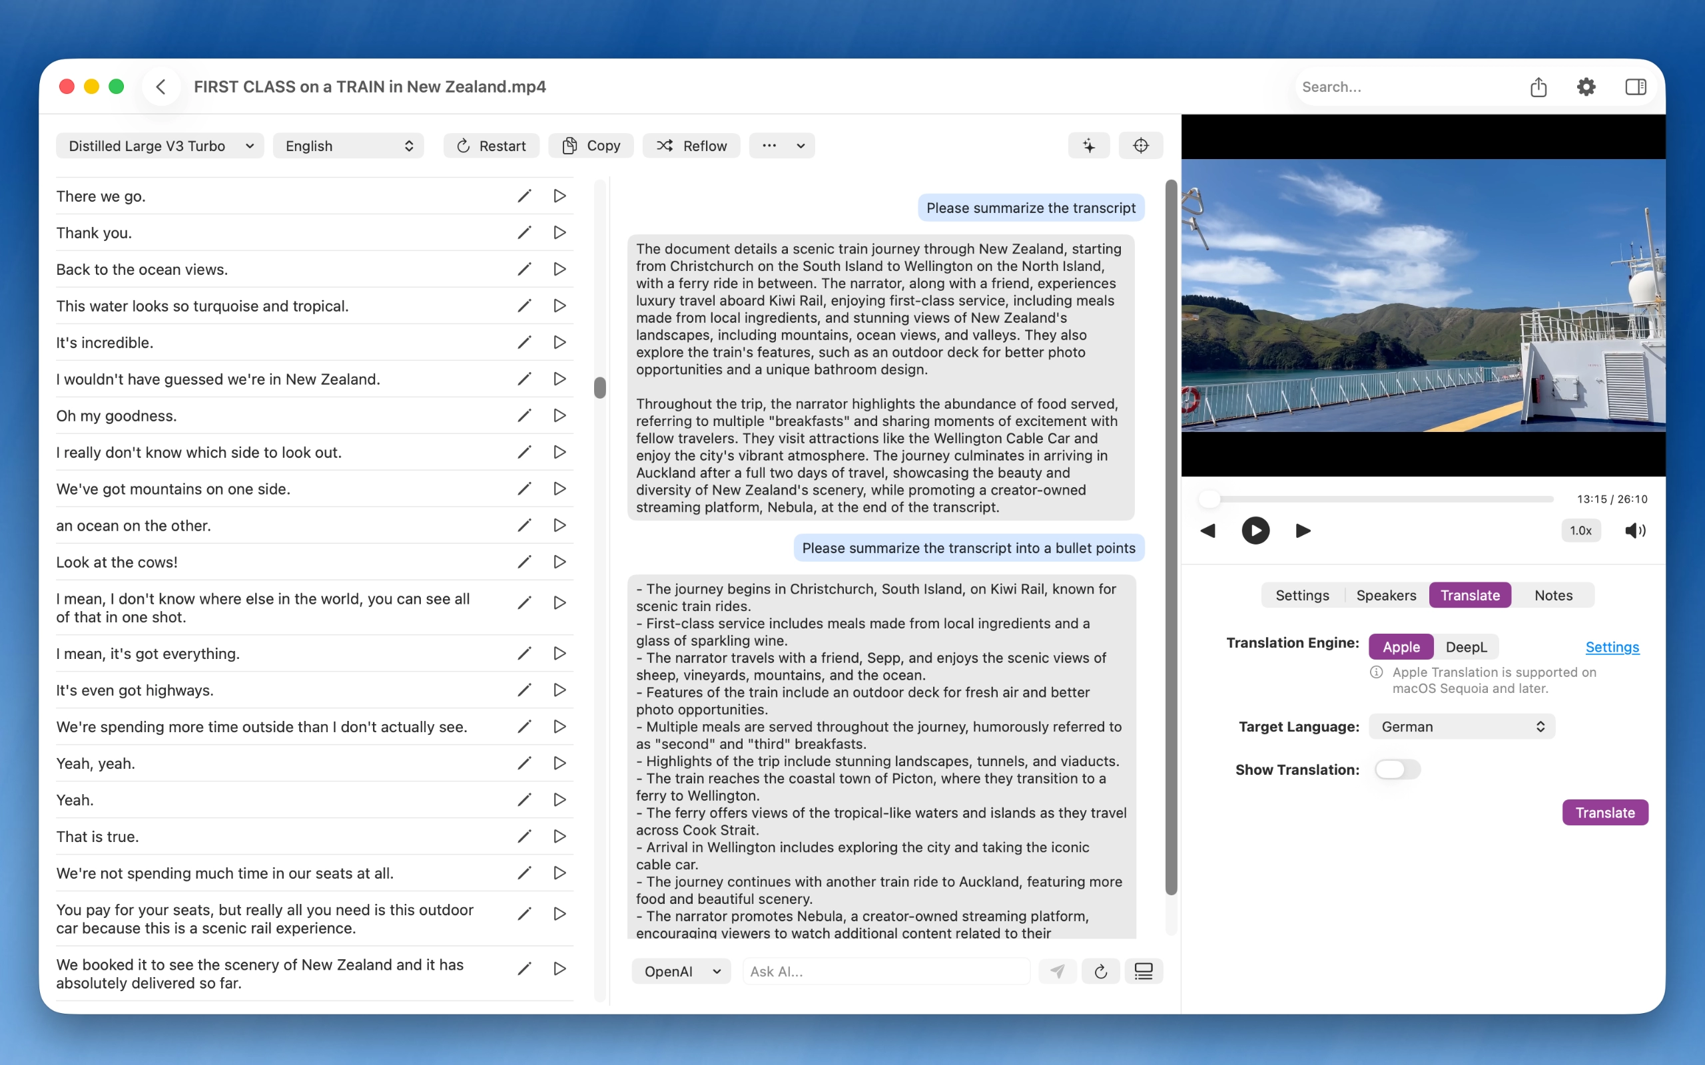
Task: Play segment "Back to the ocean views."
Action: click(x=559, y=269)
